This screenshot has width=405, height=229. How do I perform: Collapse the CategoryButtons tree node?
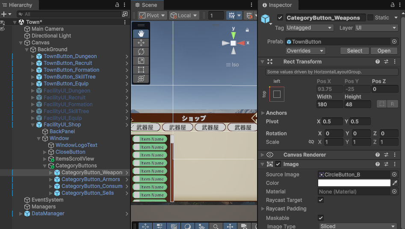(45, 166)
